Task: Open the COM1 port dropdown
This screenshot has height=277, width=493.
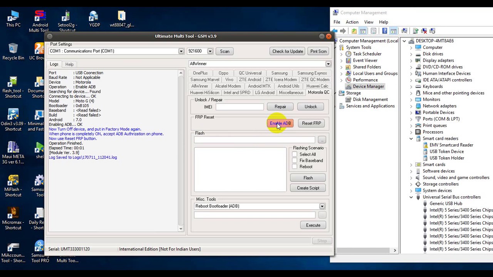Action: pos(181,51)
